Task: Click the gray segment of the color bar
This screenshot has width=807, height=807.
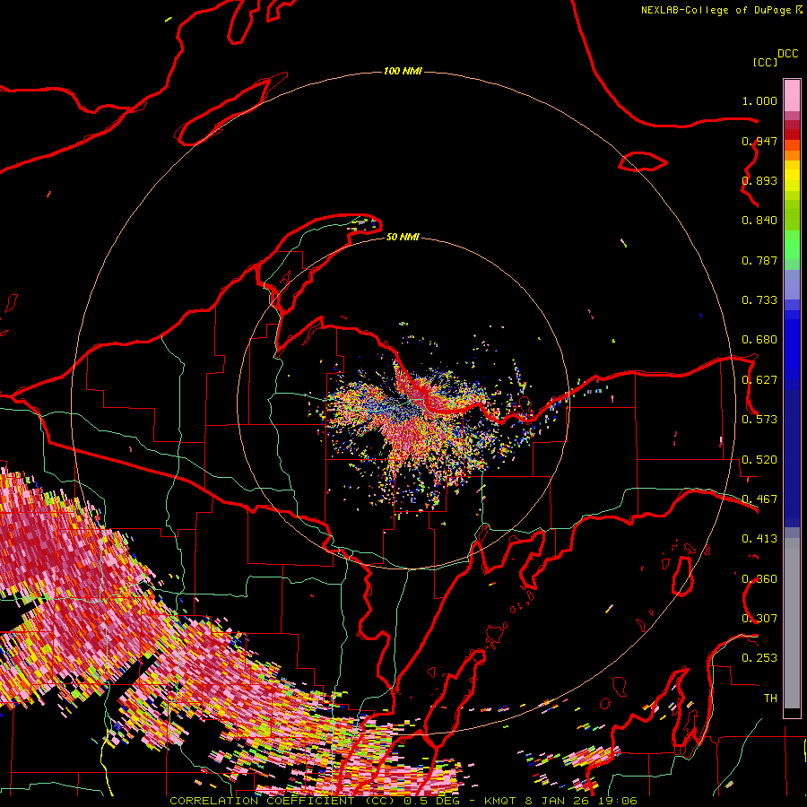Action: tap(792, 623)
